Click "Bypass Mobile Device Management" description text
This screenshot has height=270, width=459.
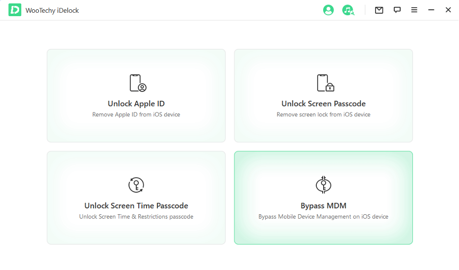click(323, 217)
